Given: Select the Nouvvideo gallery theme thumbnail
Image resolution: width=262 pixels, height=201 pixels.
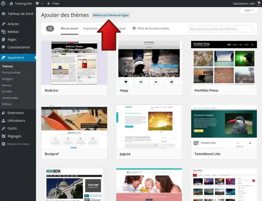Looking at the screenshot, I should pos(224,185).
